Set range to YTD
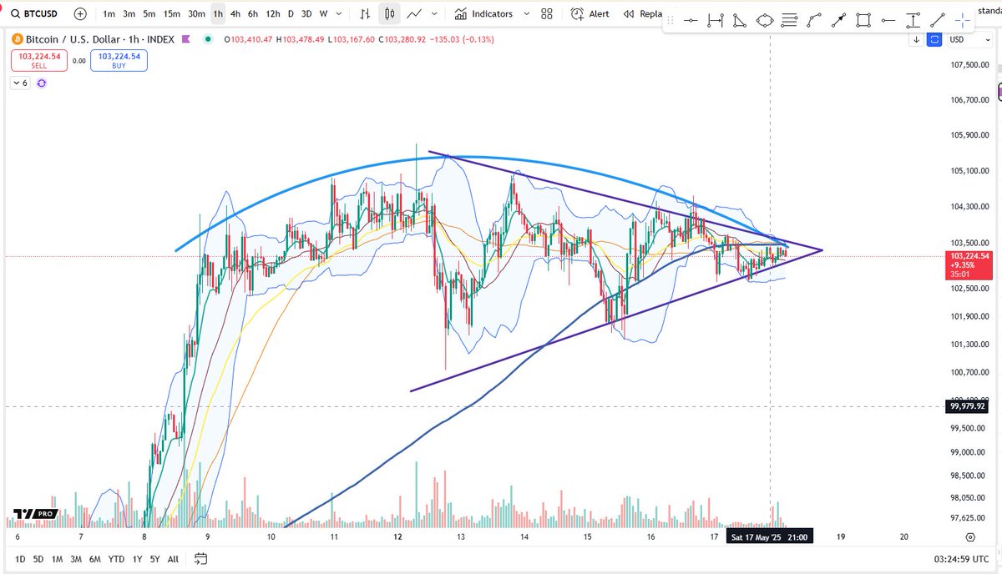The width and height of the screenshot is (1002, 574). pos(114,557)
